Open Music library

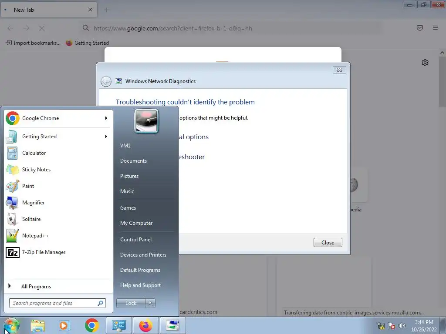(x=127, y=191)
